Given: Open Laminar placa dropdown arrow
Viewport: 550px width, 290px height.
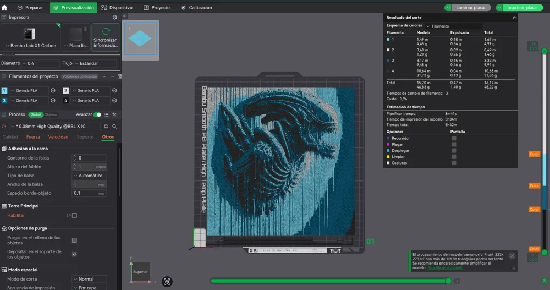Looking at the screenshot, I should [x=448, y=7].
